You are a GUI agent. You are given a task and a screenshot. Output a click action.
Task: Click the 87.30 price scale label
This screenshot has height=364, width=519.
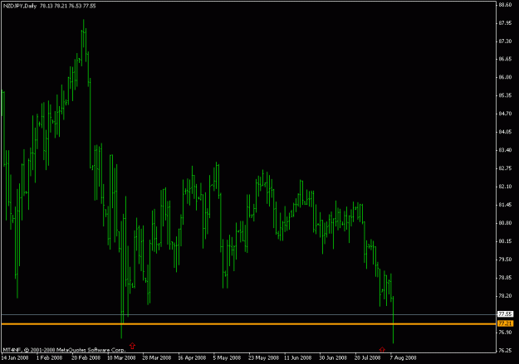[x=505, y=41]
